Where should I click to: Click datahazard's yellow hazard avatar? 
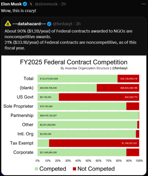[8, 24]
